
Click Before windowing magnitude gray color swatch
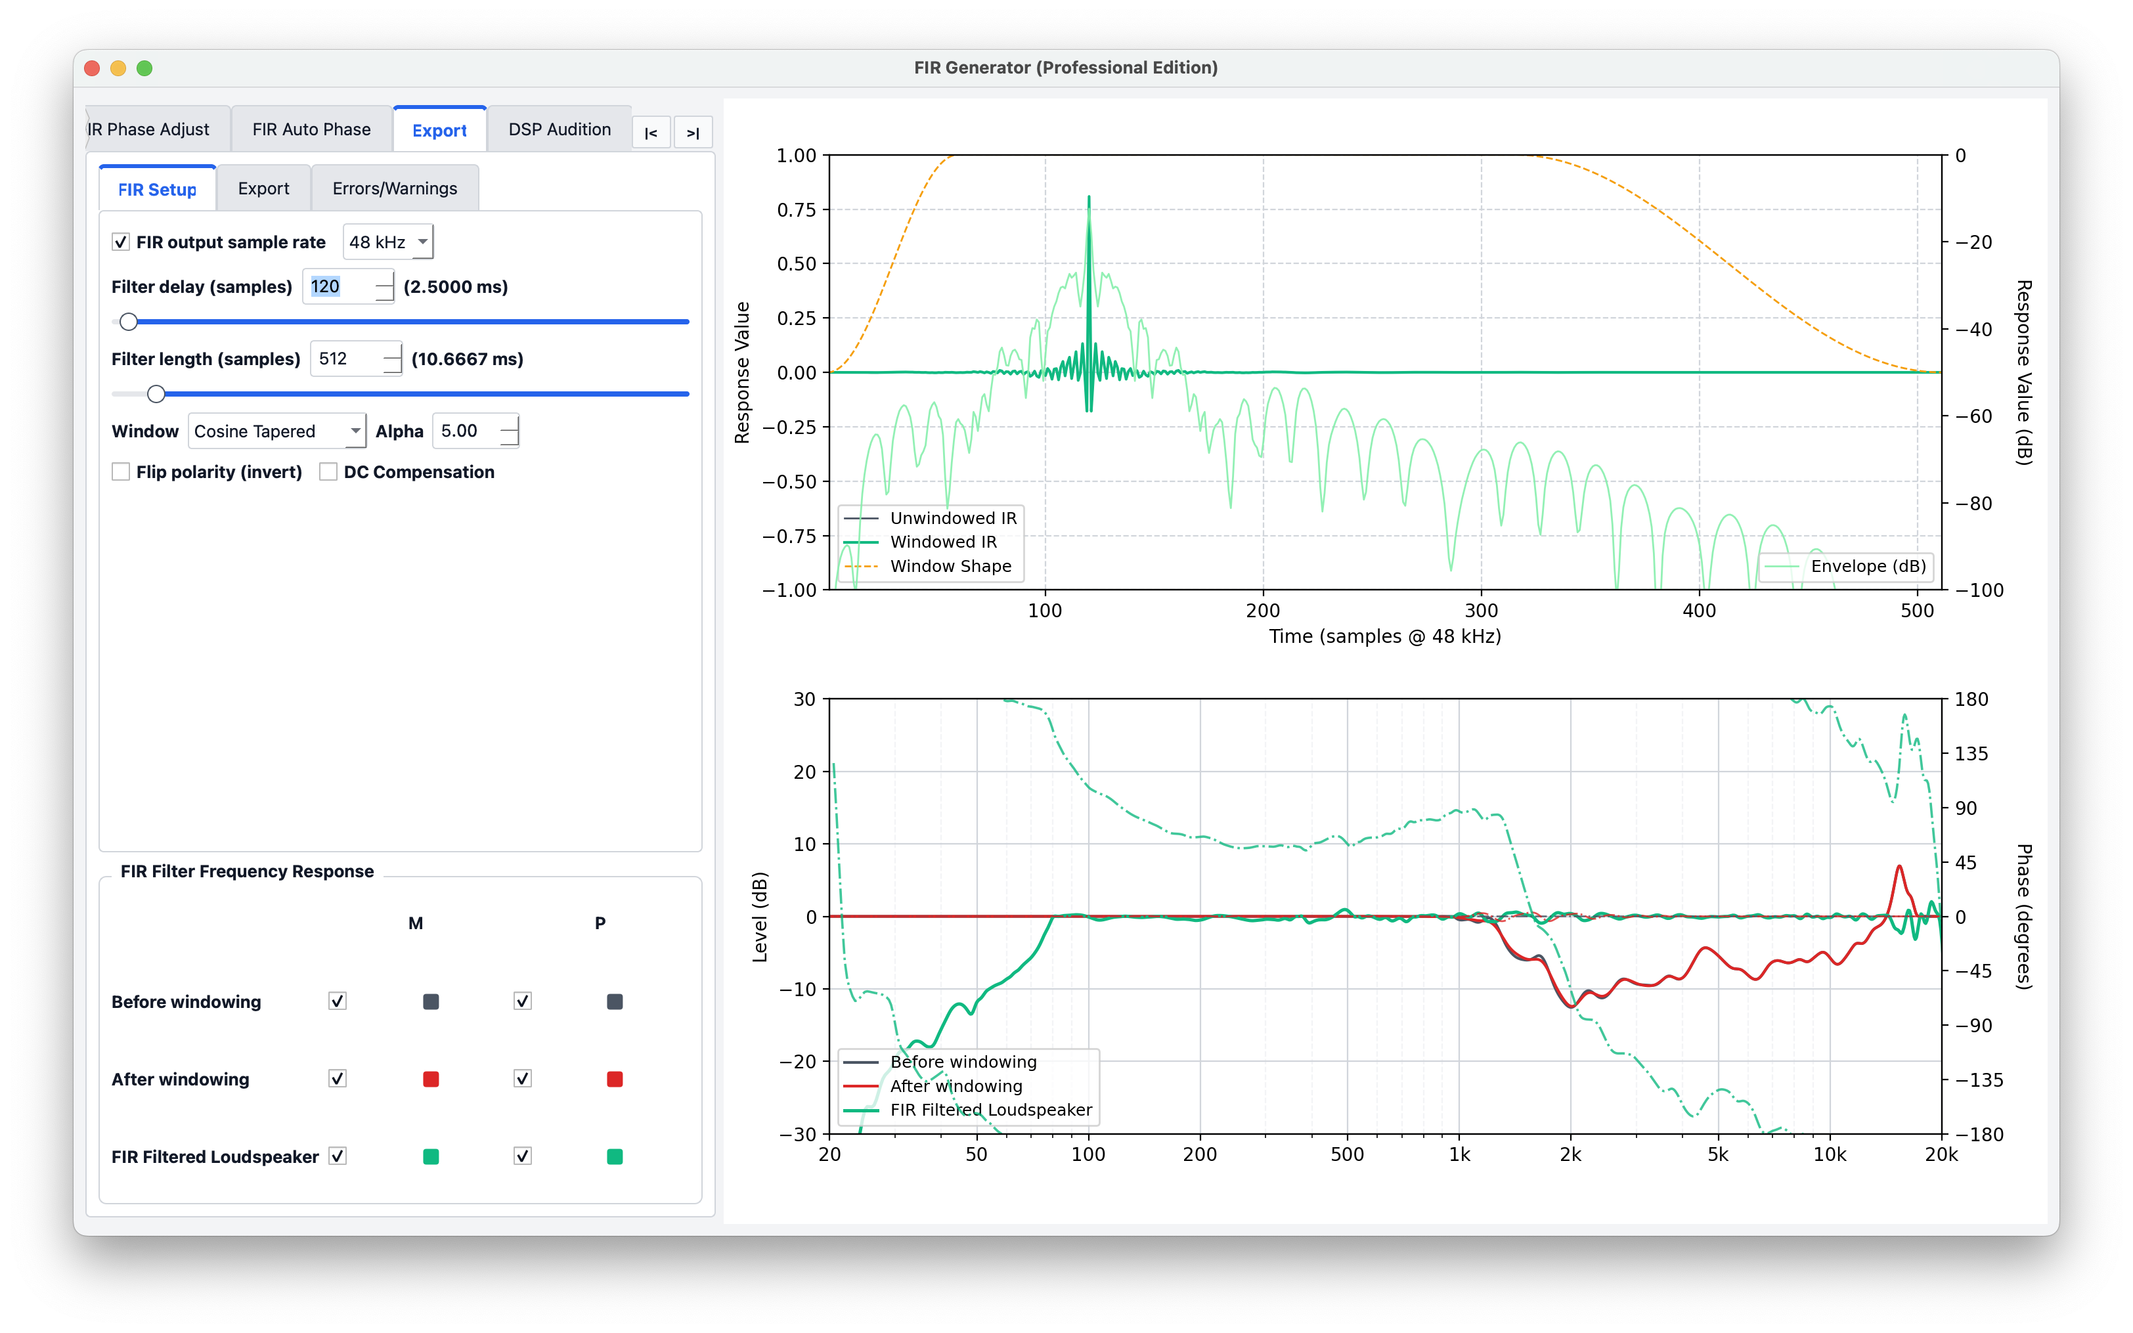coord(431,1001)
